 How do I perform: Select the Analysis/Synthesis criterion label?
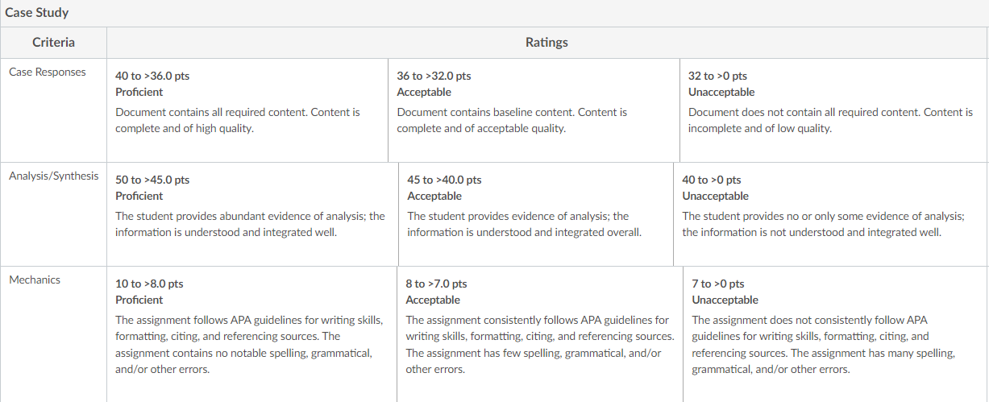pyautogui.click(x=53, y=176)
